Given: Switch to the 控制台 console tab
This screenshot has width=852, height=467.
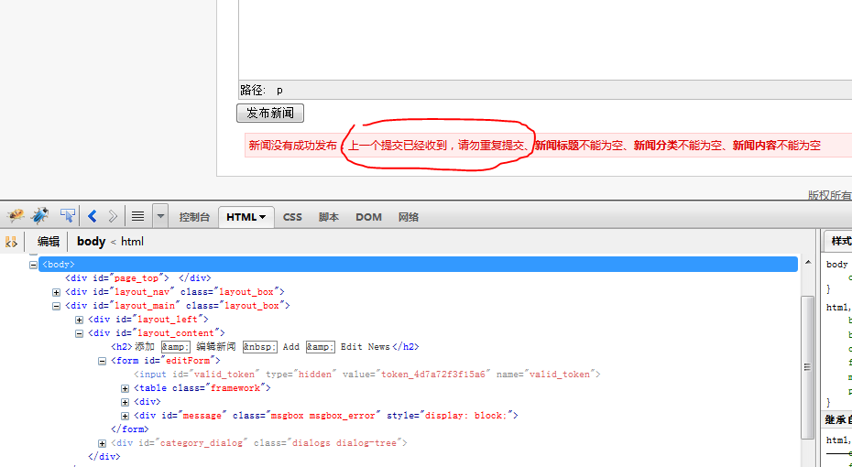Looking at the screenshot, I should point(194,217).
